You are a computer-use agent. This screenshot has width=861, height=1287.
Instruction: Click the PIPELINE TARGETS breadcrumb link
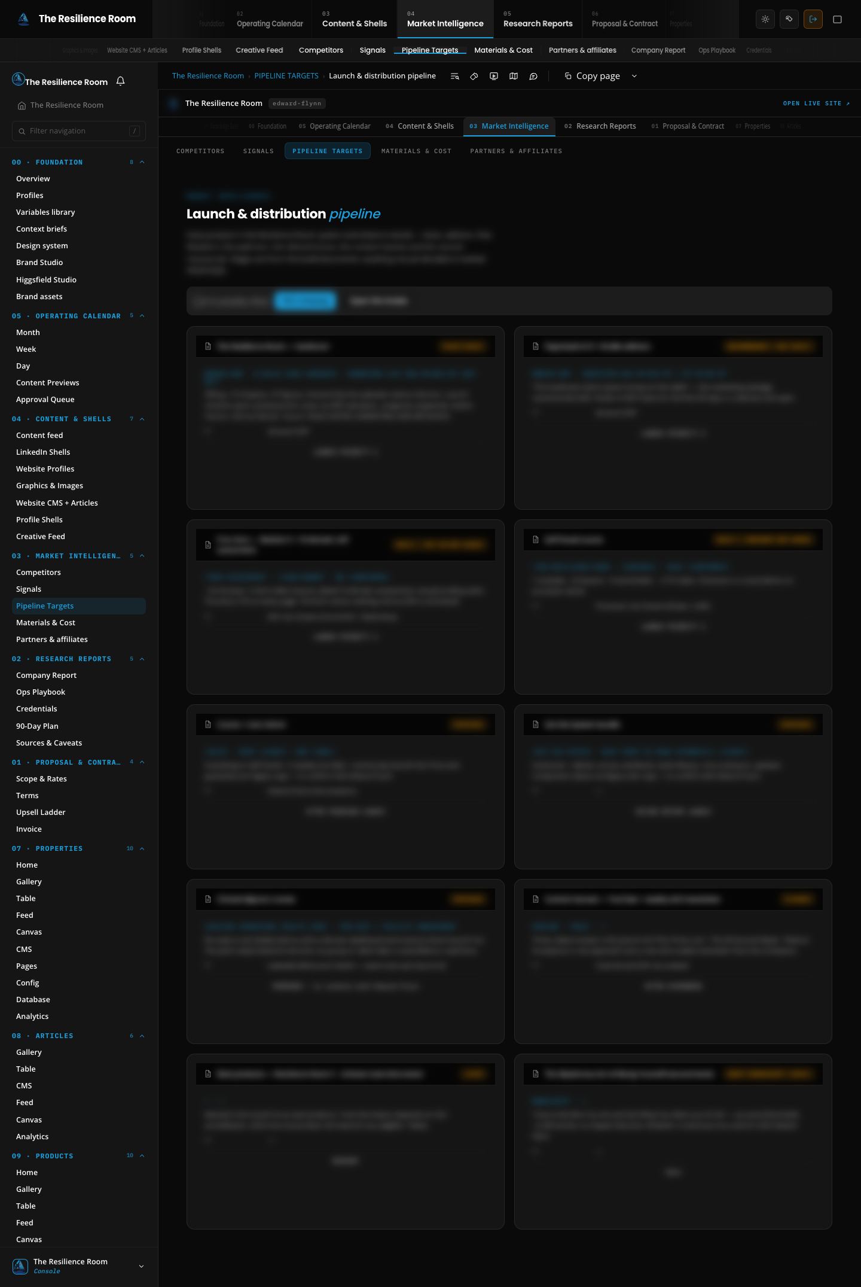tap(286, 76)
